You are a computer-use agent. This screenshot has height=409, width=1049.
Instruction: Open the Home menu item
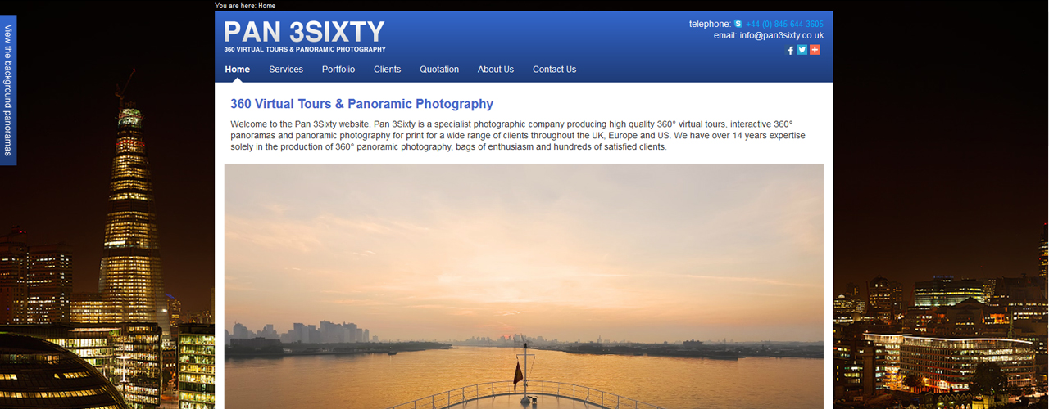point(238,70)
